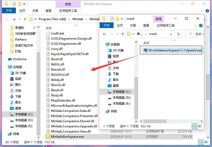The image size is (212, 147).
Task: Open help in Minitab Workspace window
Action: [x=207, y=11]
